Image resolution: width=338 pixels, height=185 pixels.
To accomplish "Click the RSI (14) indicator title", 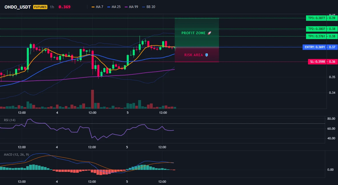I will click(x=10, y=120).
